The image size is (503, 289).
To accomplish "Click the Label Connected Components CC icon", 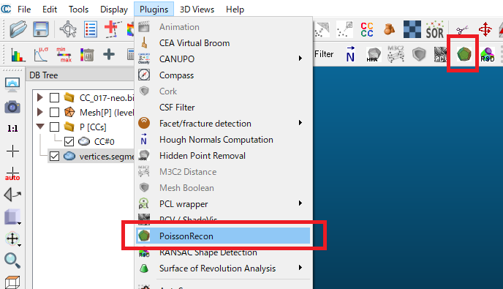I will pos(367,29).
